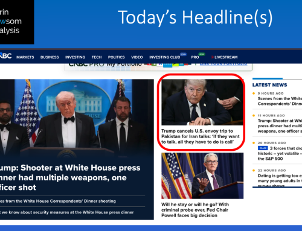Open the Correspondents' Dinner shooting sub-story link
302x231 pixels.
(x=58, y=201)
